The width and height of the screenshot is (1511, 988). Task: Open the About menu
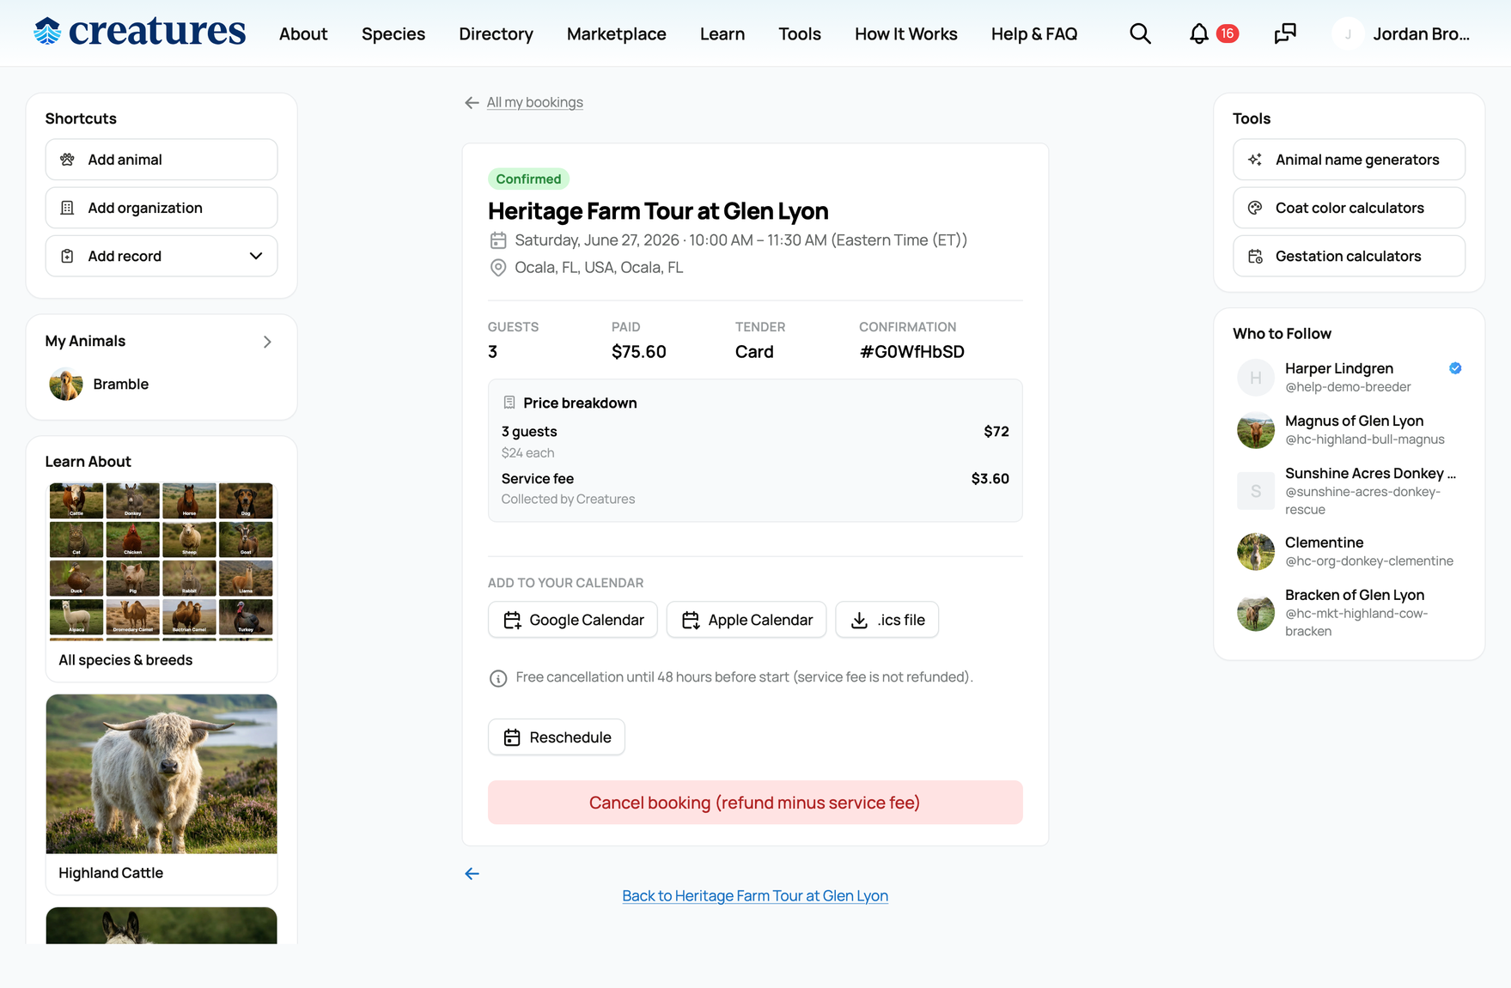pos(303,33)
